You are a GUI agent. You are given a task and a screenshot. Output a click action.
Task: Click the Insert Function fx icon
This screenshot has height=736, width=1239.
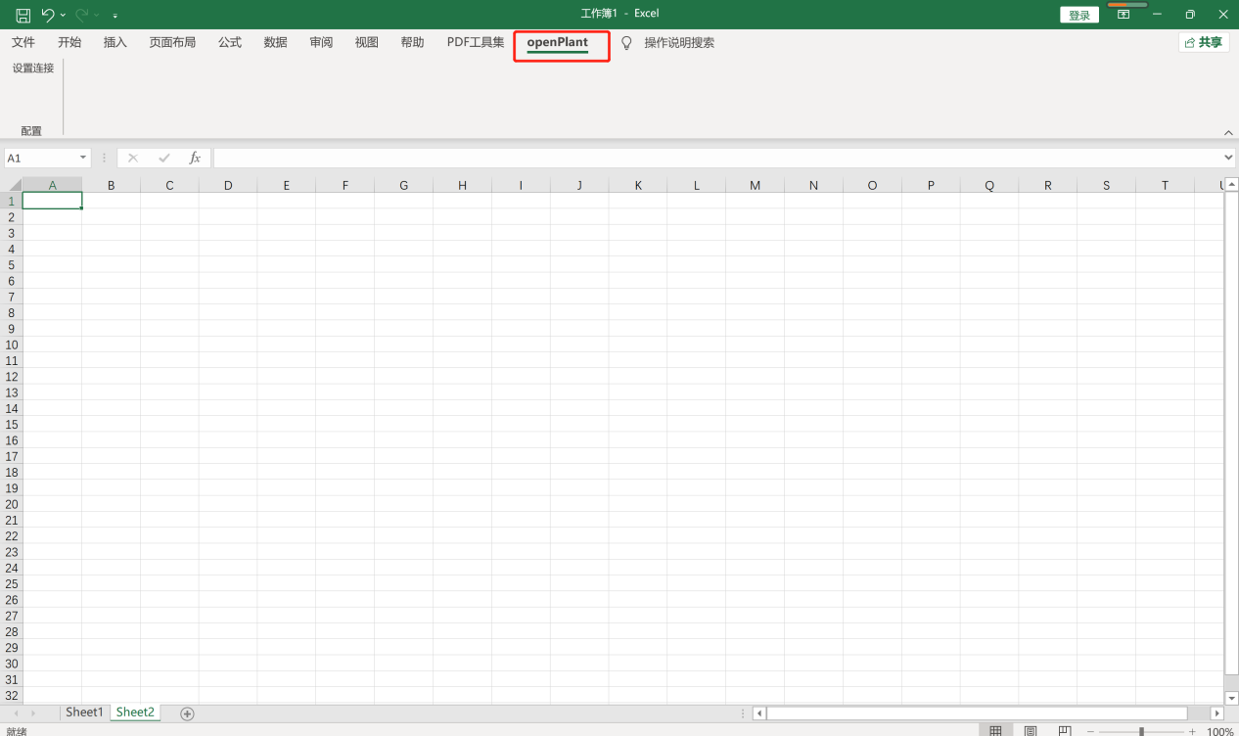pyautogui.click(x=195, y=158)
